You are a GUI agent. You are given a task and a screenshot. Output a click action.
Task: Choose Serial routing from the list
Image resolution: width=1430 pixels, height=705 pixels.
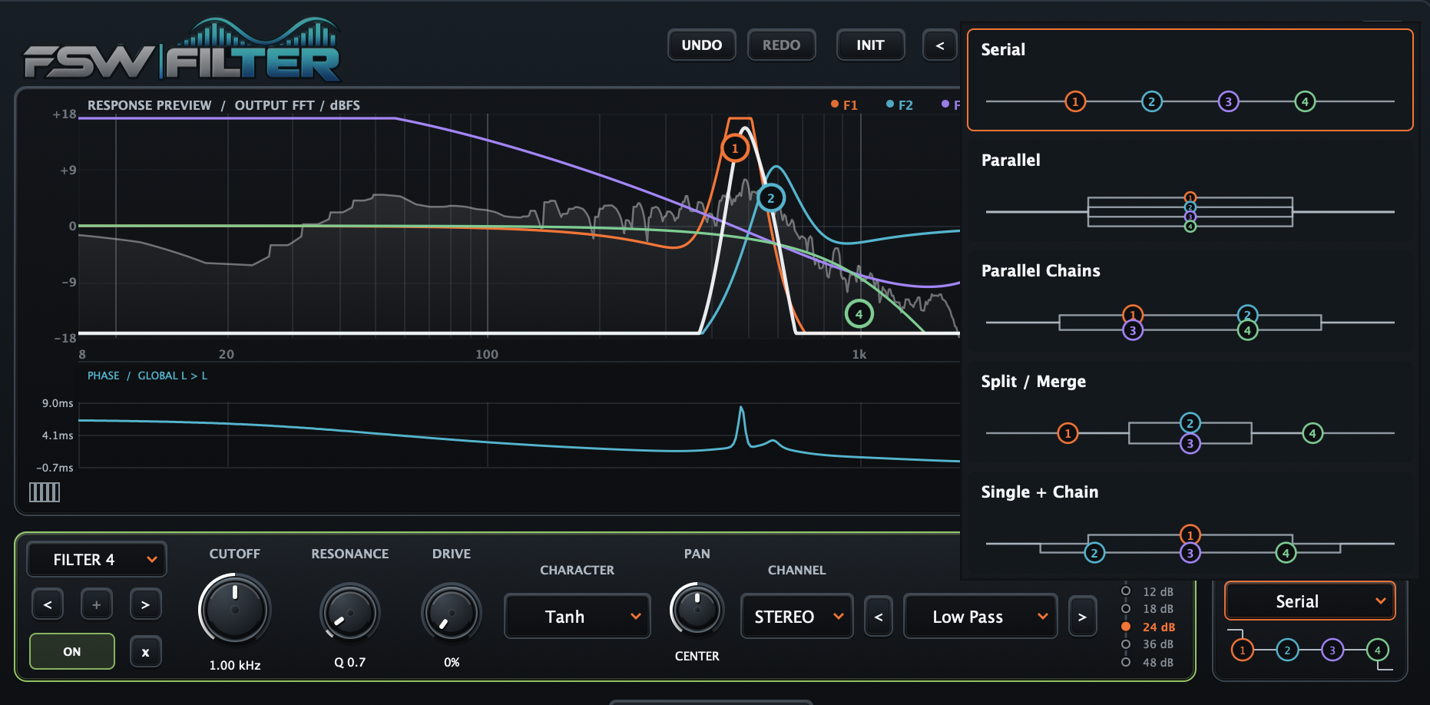pos(1190,80)
